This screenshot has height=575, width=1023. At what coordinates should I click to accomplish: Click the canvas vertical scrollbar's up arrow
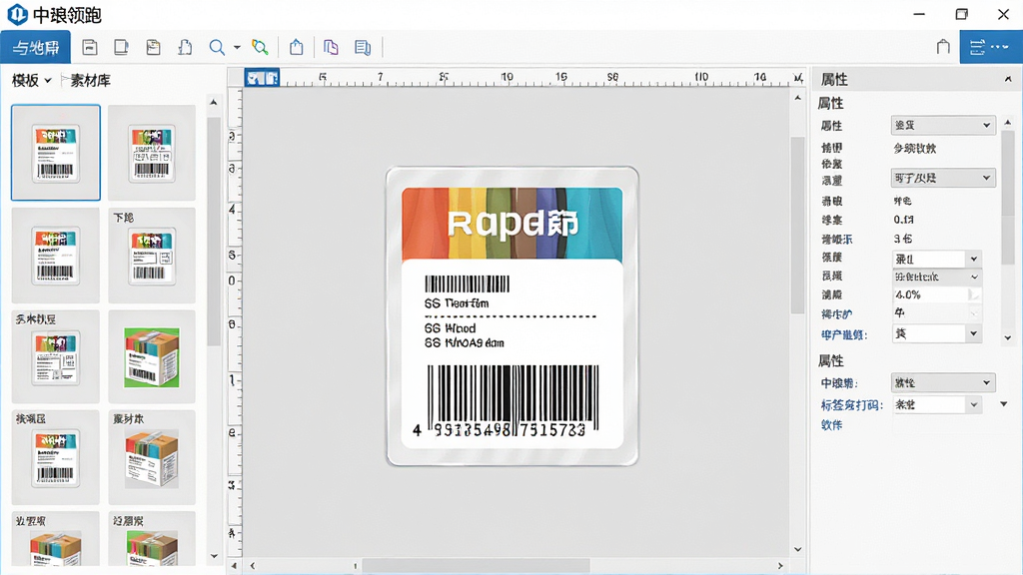point(798,97)
